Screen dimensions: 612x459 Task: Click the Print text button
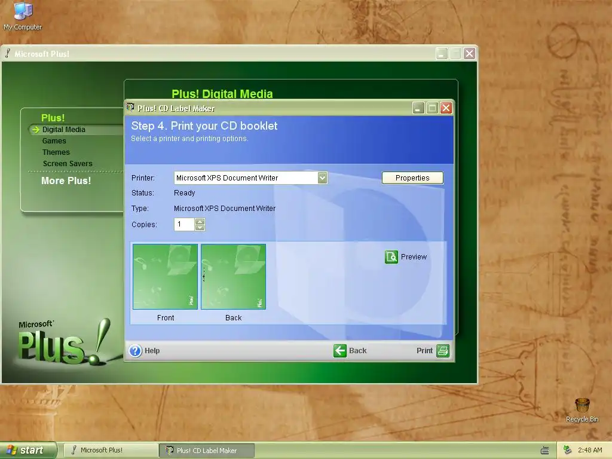[x=424, y=351]
